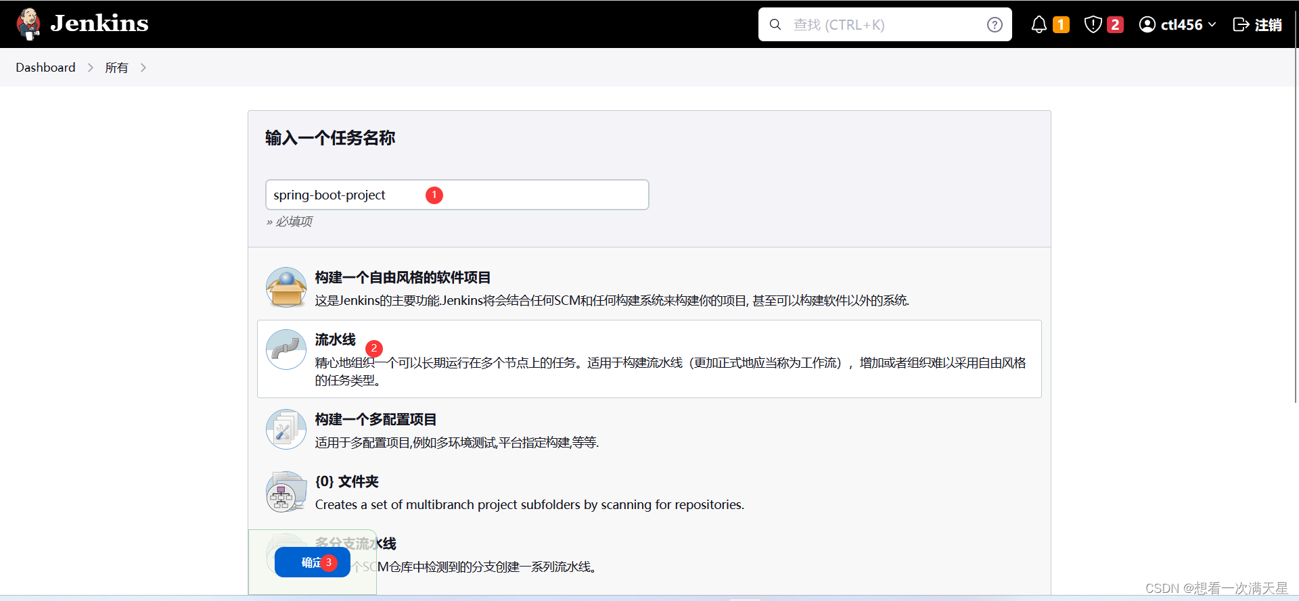This screenshot has height=601, width=1299.
Task: Click 'Creates a set of multibranch' description
Action: [530, 504]
